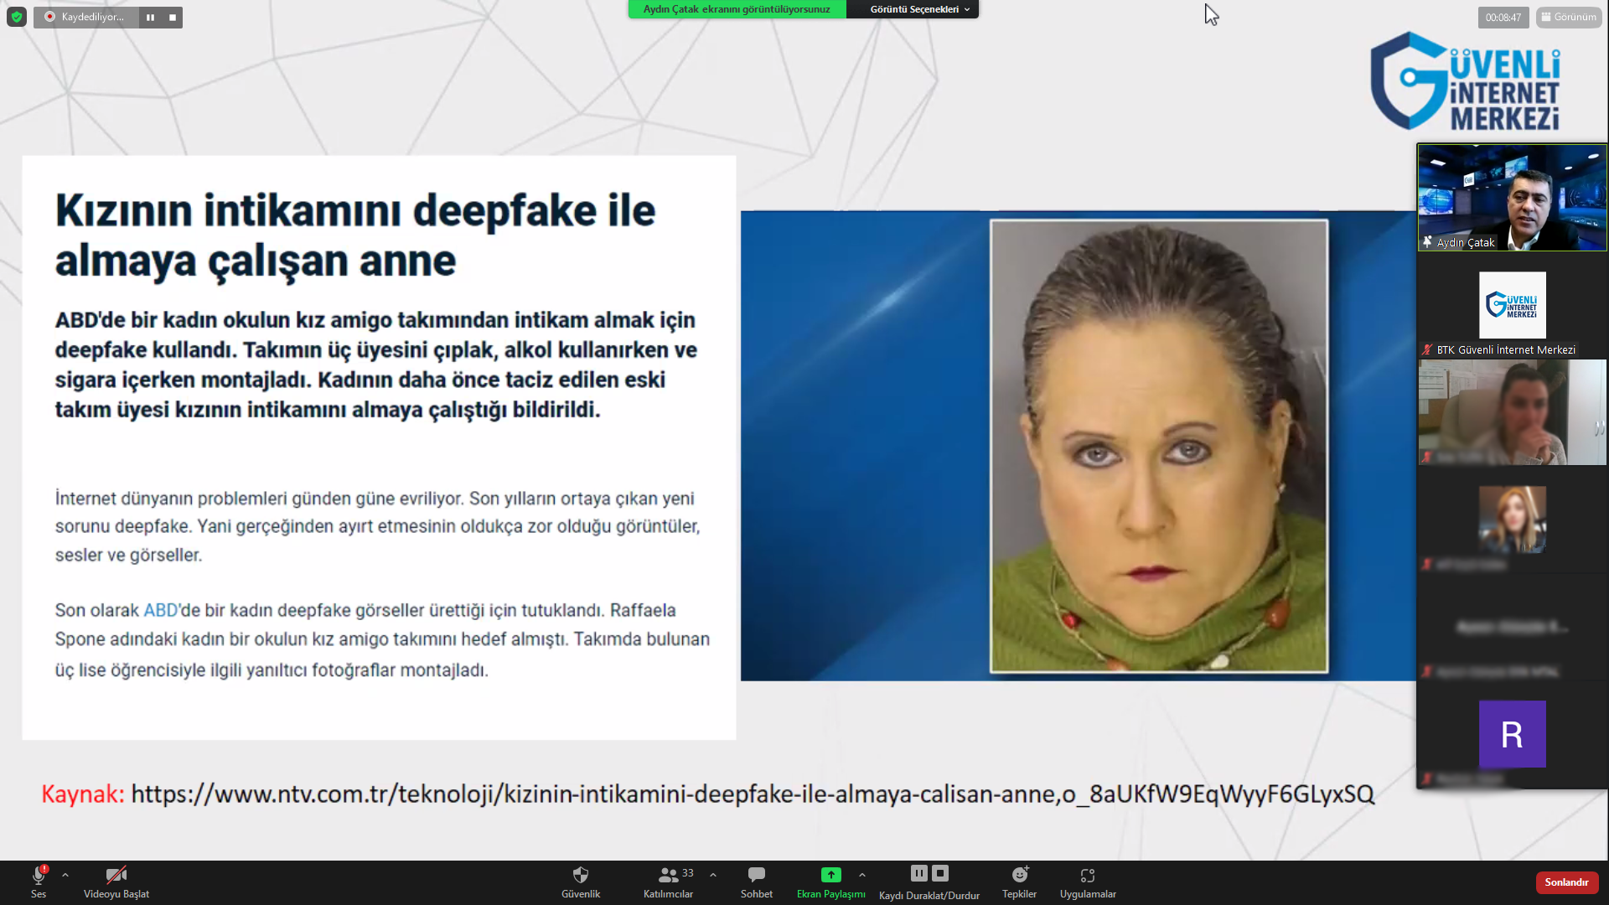Click muted mic icon on BTK tile
The image size is (1609, 905).
click(1427, 349)
